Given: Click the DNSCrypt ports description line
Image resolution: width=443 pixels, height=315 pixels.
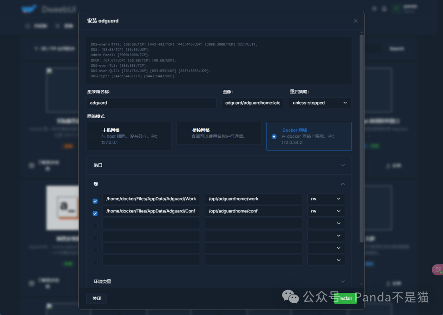Looking at the screenshot, I should 132,76.
